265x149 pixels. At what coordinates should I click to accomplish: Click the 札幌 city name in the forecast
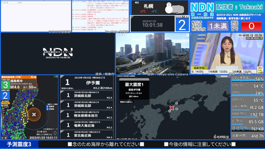(149, 6)
